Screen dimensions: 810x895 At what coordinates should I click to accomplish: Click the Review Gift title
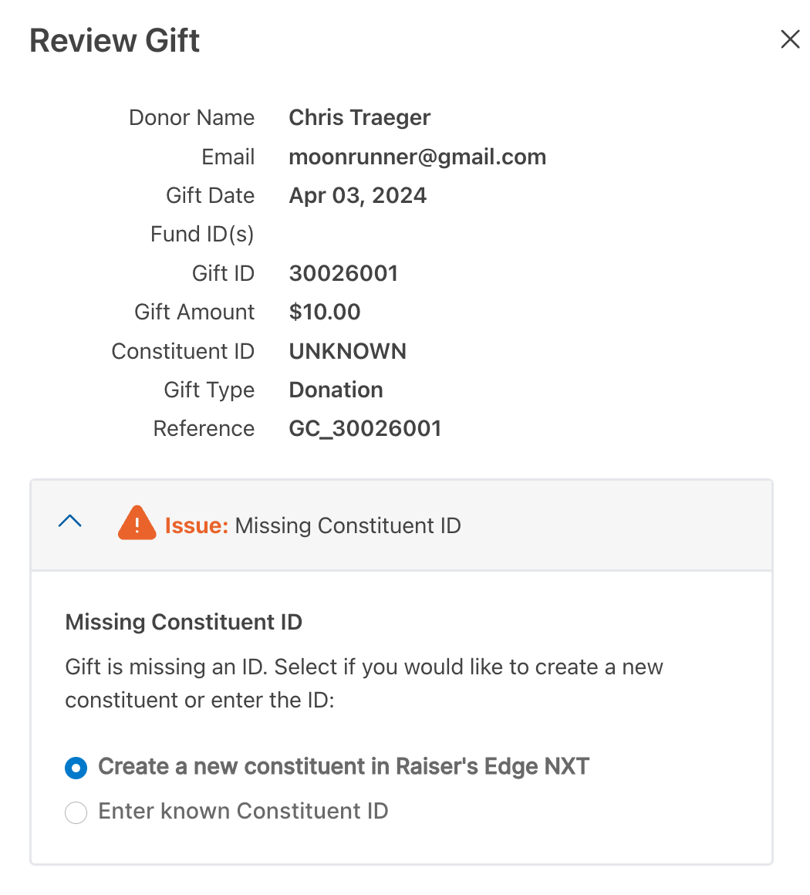point(115,41)
